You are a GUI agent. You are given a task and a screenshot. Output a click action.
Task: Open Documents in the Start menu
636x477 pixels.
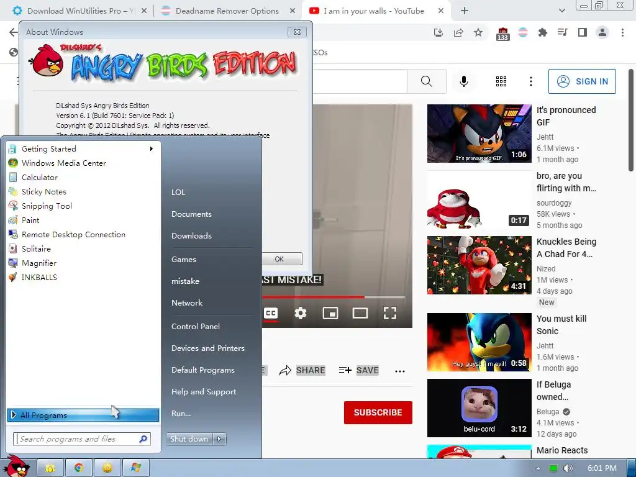click(x=191, y=214)
